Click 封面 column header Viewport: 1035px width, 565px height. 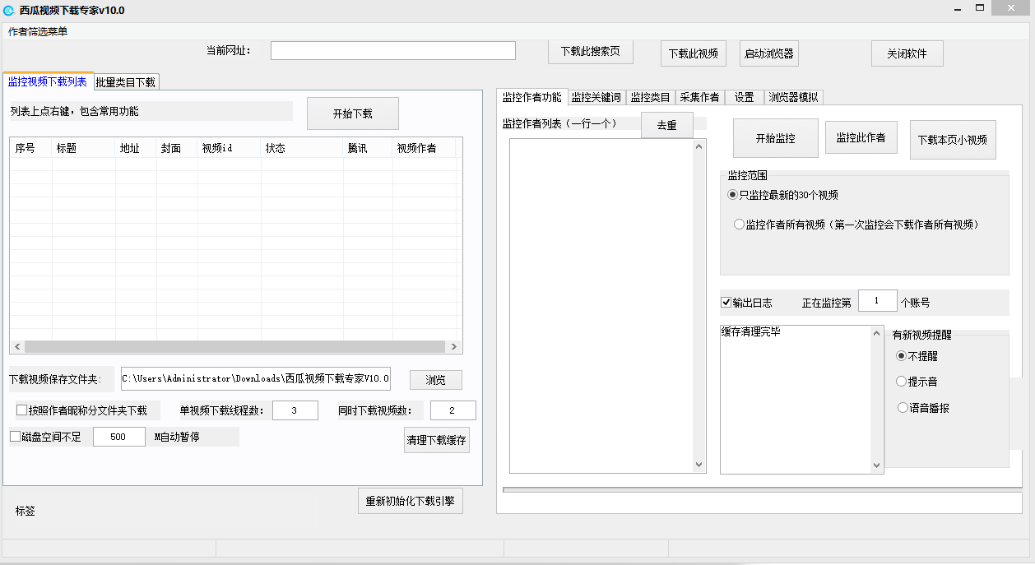click(x=177, y=148)
